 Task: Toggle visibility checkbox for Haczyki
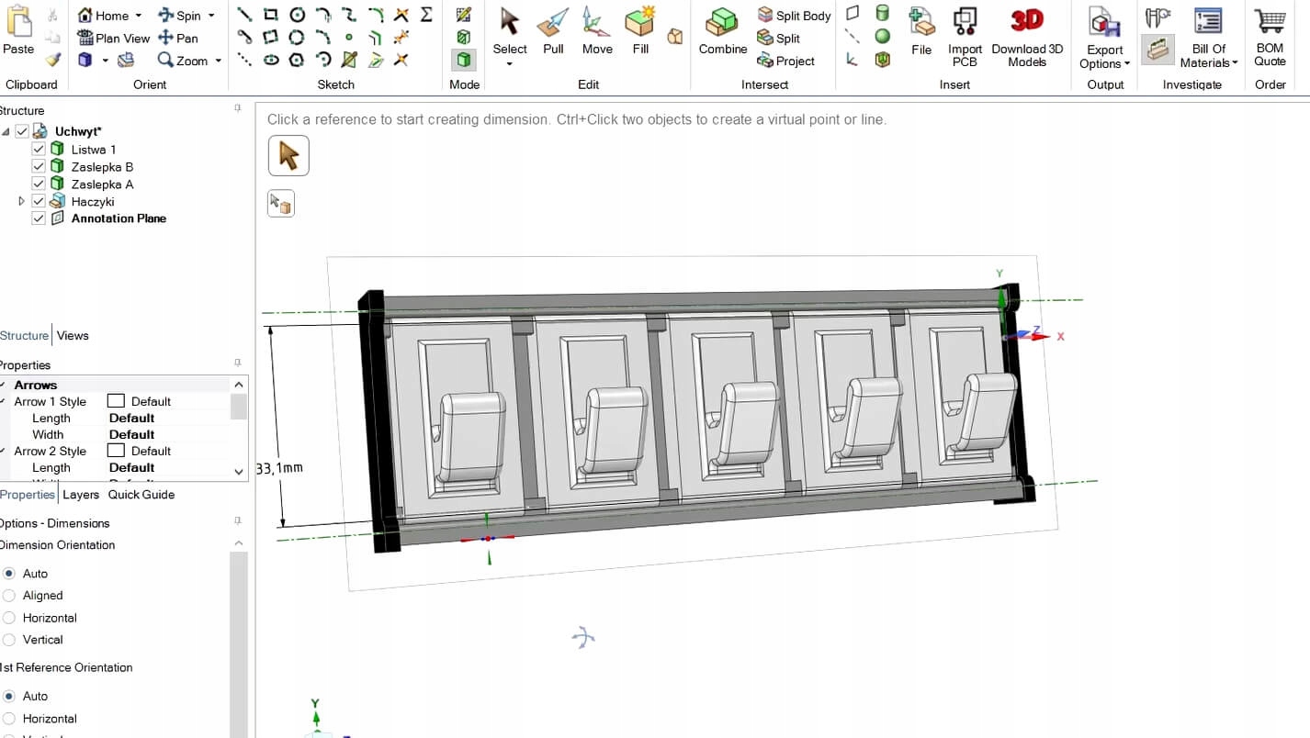39,201
